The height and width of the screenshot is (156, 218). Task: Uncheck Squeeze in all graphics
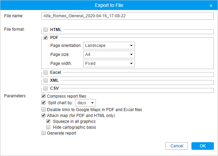tap(48, 121)
